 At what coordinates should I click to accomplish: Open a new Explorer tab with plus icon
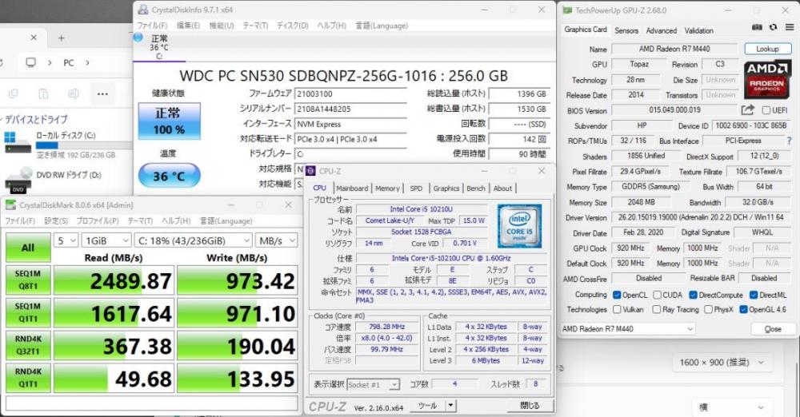pos(62,38)
